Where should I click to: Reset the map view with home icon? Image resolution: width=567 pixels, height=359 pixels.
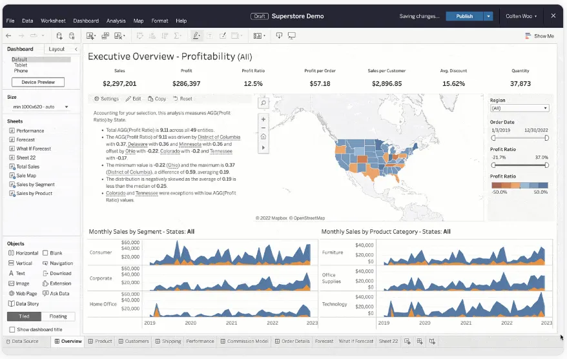click(x=263, y=137)
